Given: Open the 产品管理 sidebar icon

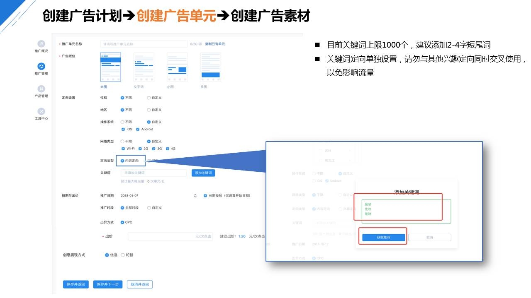Looking at the screenshot, I should (x=41, y=89).
